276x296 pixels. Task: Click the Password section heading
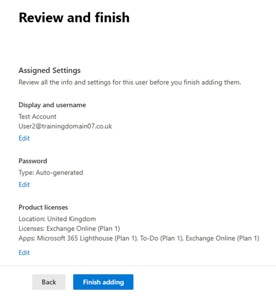[33, 161]
